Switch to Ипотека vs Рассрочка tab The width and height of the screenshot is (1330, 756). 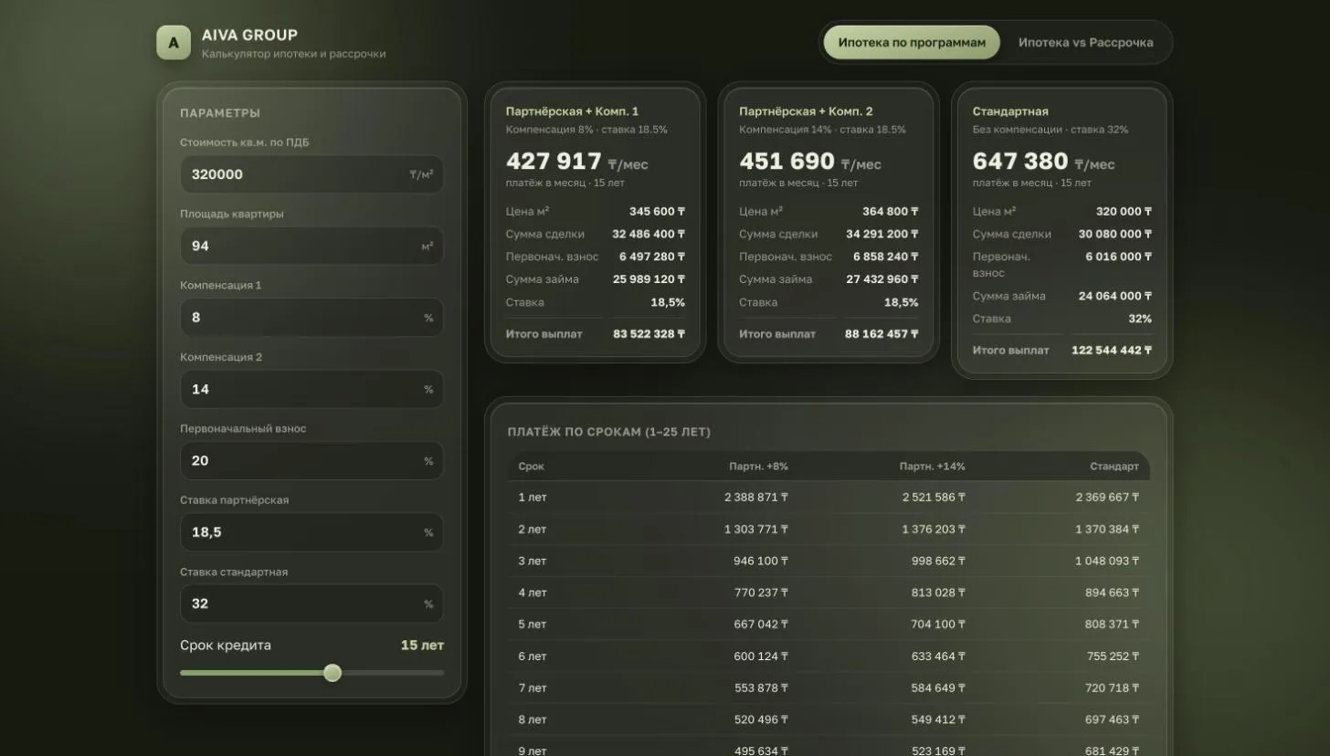(1085, 43)
